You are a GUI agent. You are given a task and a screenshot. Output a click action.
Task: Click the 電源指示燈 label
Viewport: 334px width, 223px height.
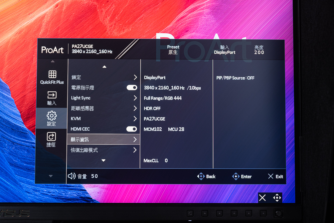(x=82, y=87)
